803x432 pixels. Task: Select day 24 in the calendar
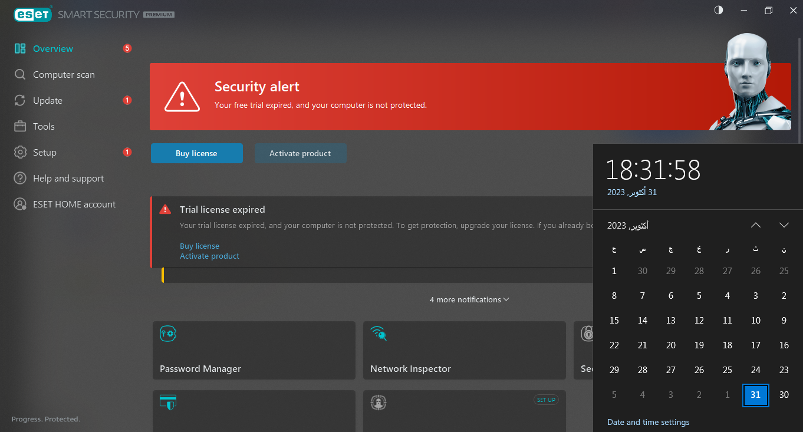tap(756, 370)
